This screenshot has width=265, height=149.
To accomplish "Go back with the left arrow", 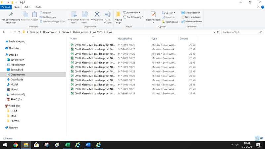I will [4, 32].
